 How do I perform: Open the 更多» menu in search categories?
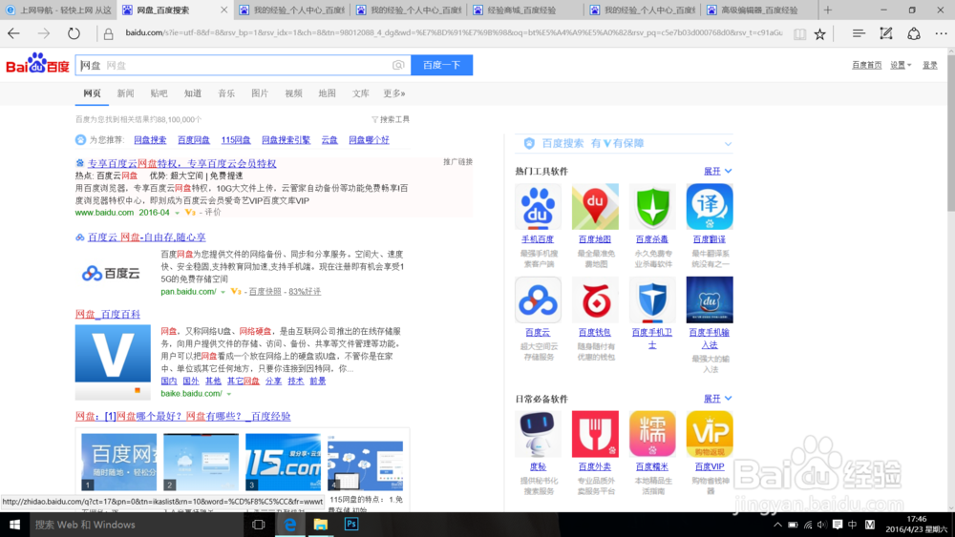pyautogui.click(x=394, y=93)
